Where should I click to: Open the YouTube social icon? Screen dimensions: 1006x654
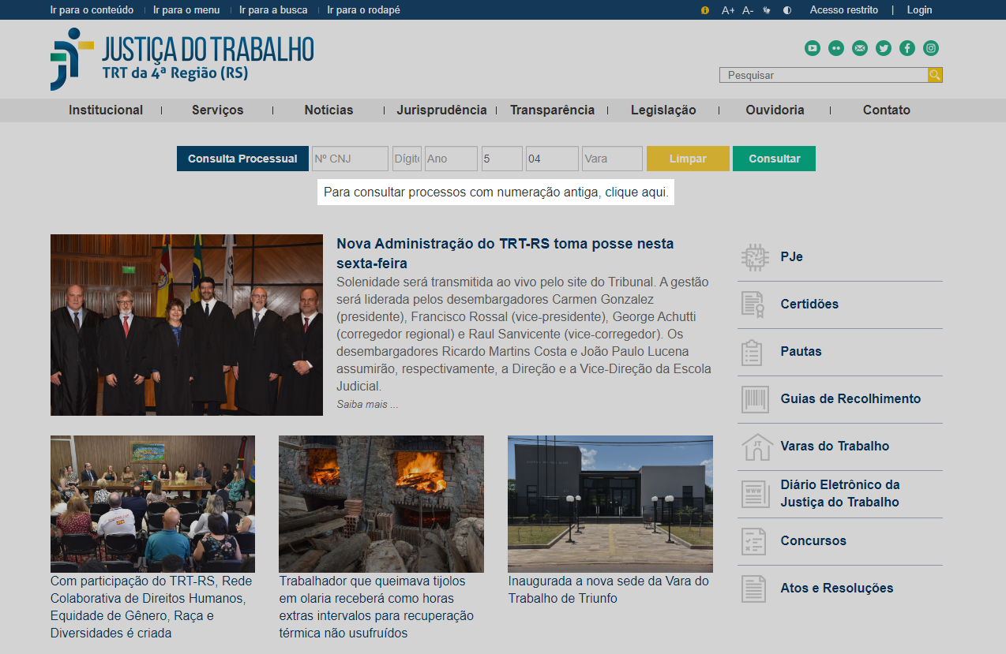[x=813, y=48]
